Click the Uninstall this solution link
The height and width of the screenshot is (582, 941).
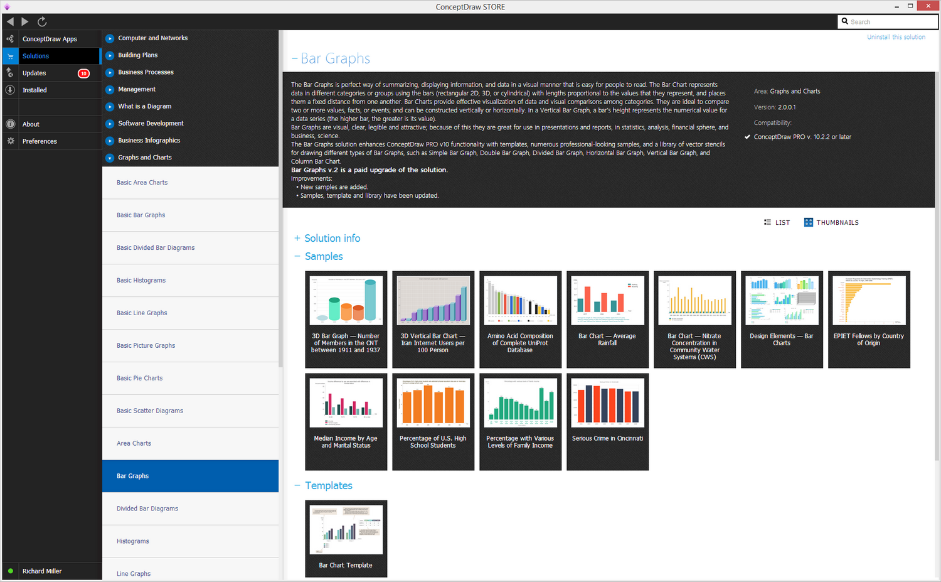(896, 37)
